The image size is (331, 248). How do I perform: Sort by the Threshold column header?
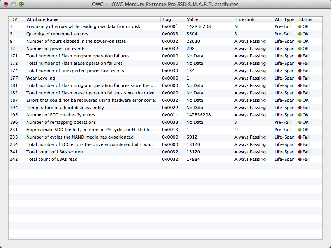253,19
